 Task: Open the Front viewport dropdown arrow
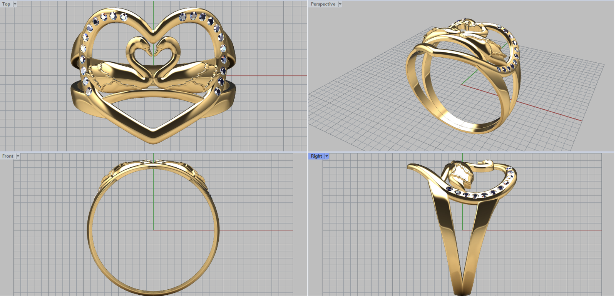point(18,156)
